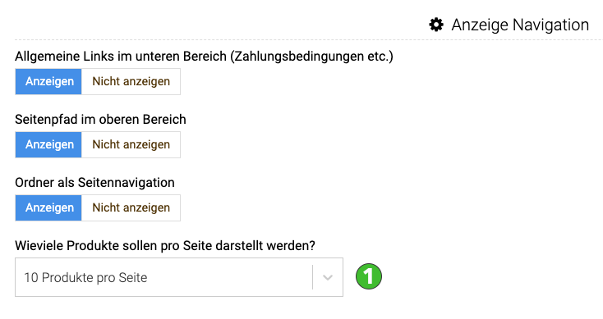Click the dashed separator line below heading
603x319 pixels.
point(307,39)
